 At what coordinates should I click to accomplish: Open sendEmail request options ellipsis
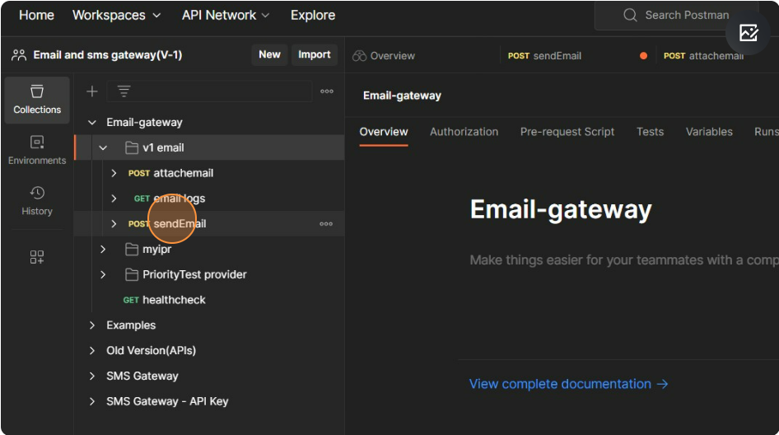[x=327, y=224]
